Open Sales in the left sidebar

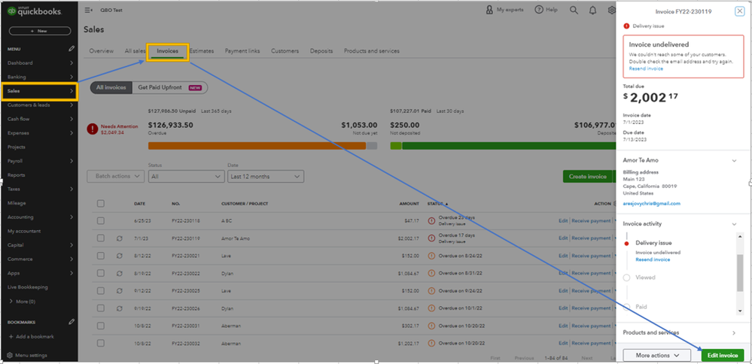tap(39, 91)
